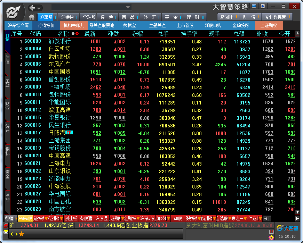Screen dimensions: 303x243
Task: Select the 沪深股 main tab
Action: click(46, 17)
